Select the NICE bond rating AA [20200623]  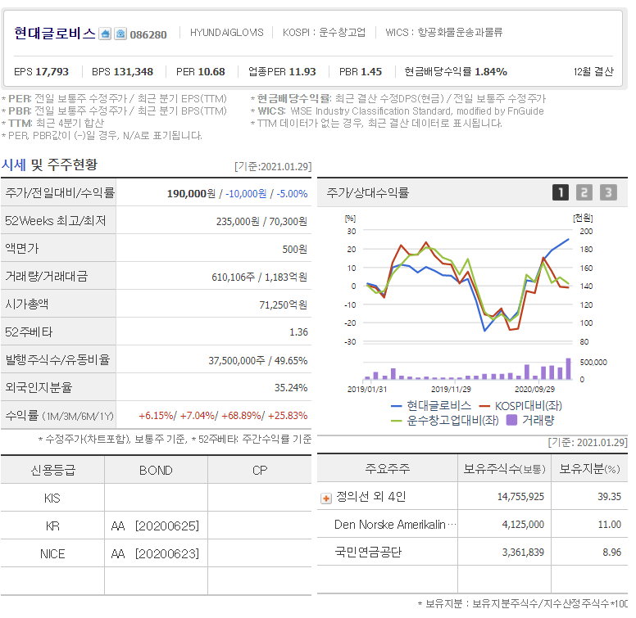click(156, 553)
